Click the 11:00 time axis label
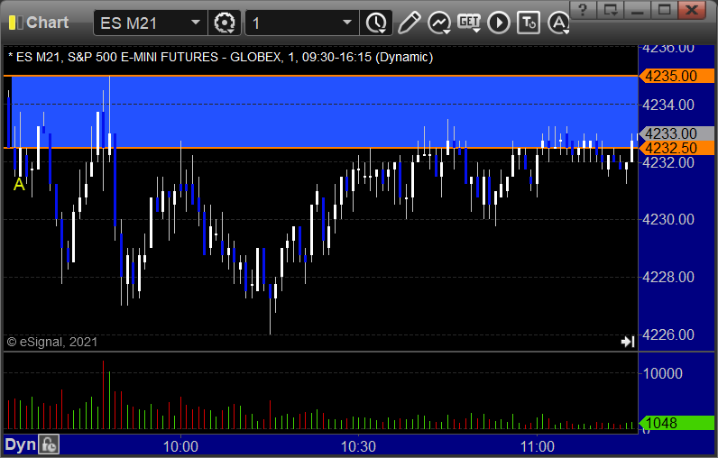 (x=537, y=446)
